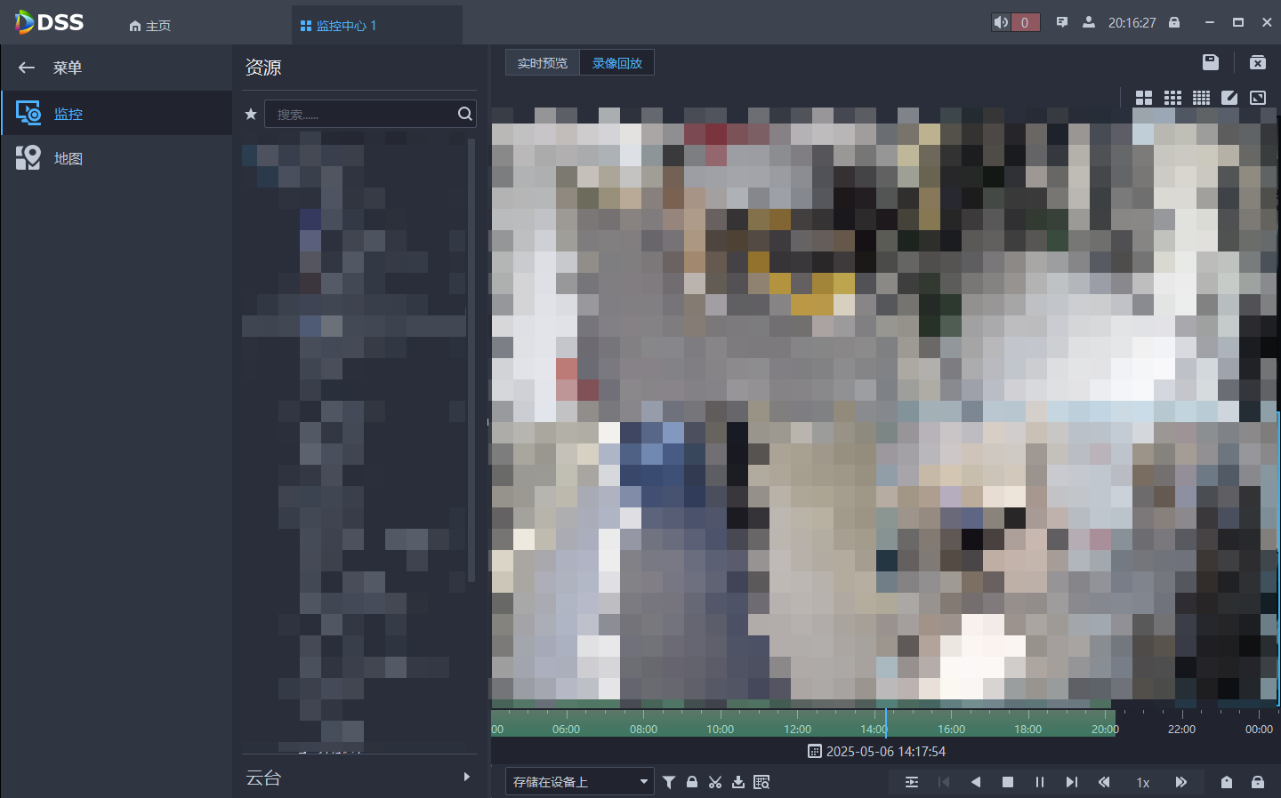1281x798 pixels.
Task: Click the 10:00 position on the timeline
Action: [721, 720]
